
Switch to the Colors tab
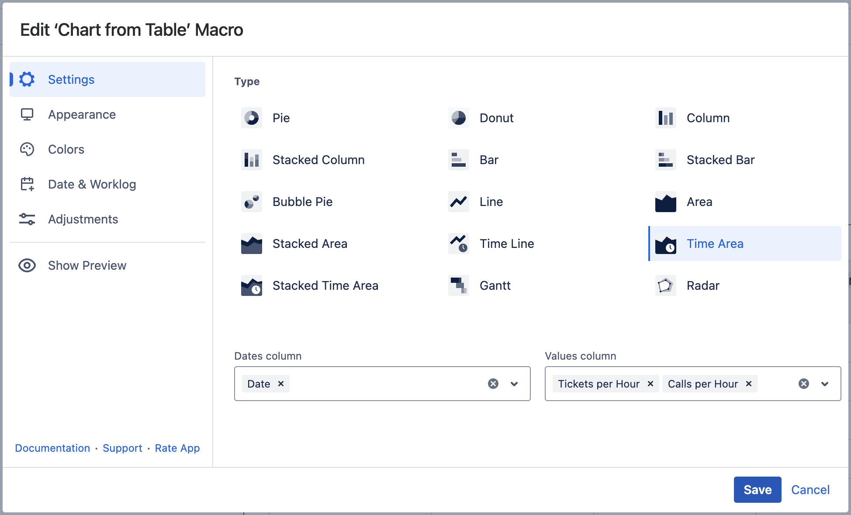pos(66,149)
